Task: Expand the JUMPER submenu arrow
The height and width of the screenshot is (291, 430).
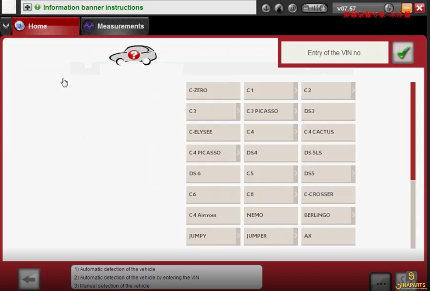Action: 296,236
